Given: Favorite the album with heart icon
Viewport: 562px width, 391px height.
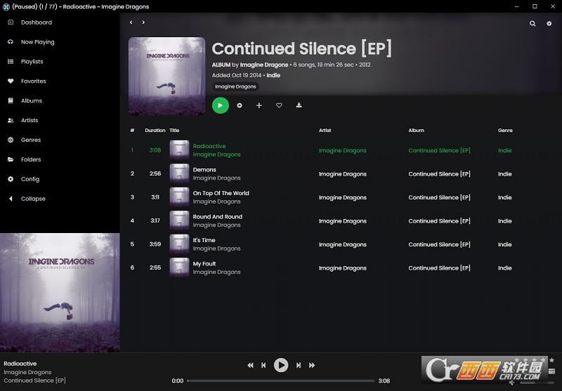Looking at the screenshot, I should click(279, 105).
